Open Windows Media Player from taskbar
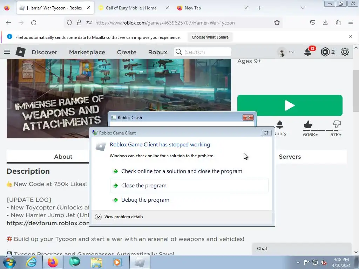The height and width of the screenshot is (269, 359). coord(118,262)
